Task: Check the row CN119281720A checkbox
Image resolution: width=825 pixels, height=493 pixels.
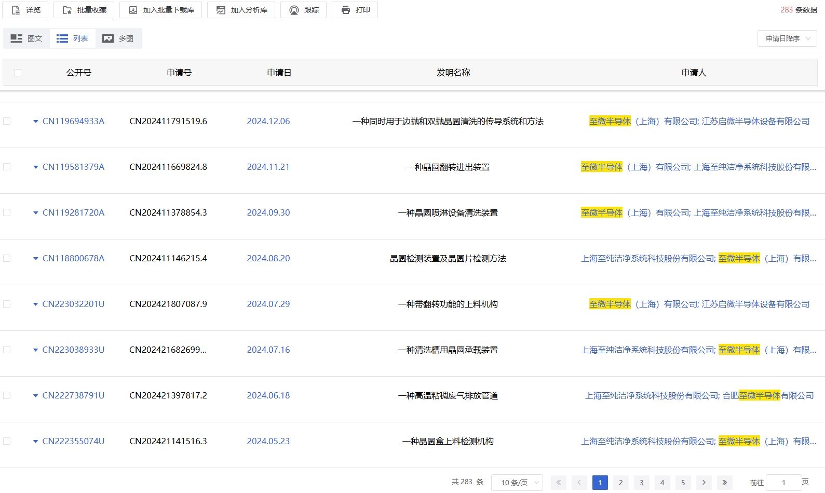Action: pyautogui.click(x=7, y=212)
